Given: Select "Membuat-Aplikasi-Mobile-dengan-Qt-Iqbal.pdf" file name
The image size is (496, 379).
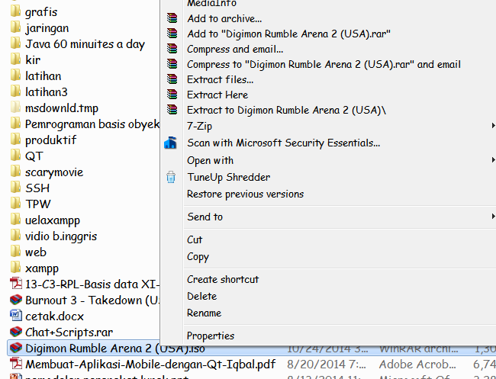Looking at the screenshot, I should 150,365.
